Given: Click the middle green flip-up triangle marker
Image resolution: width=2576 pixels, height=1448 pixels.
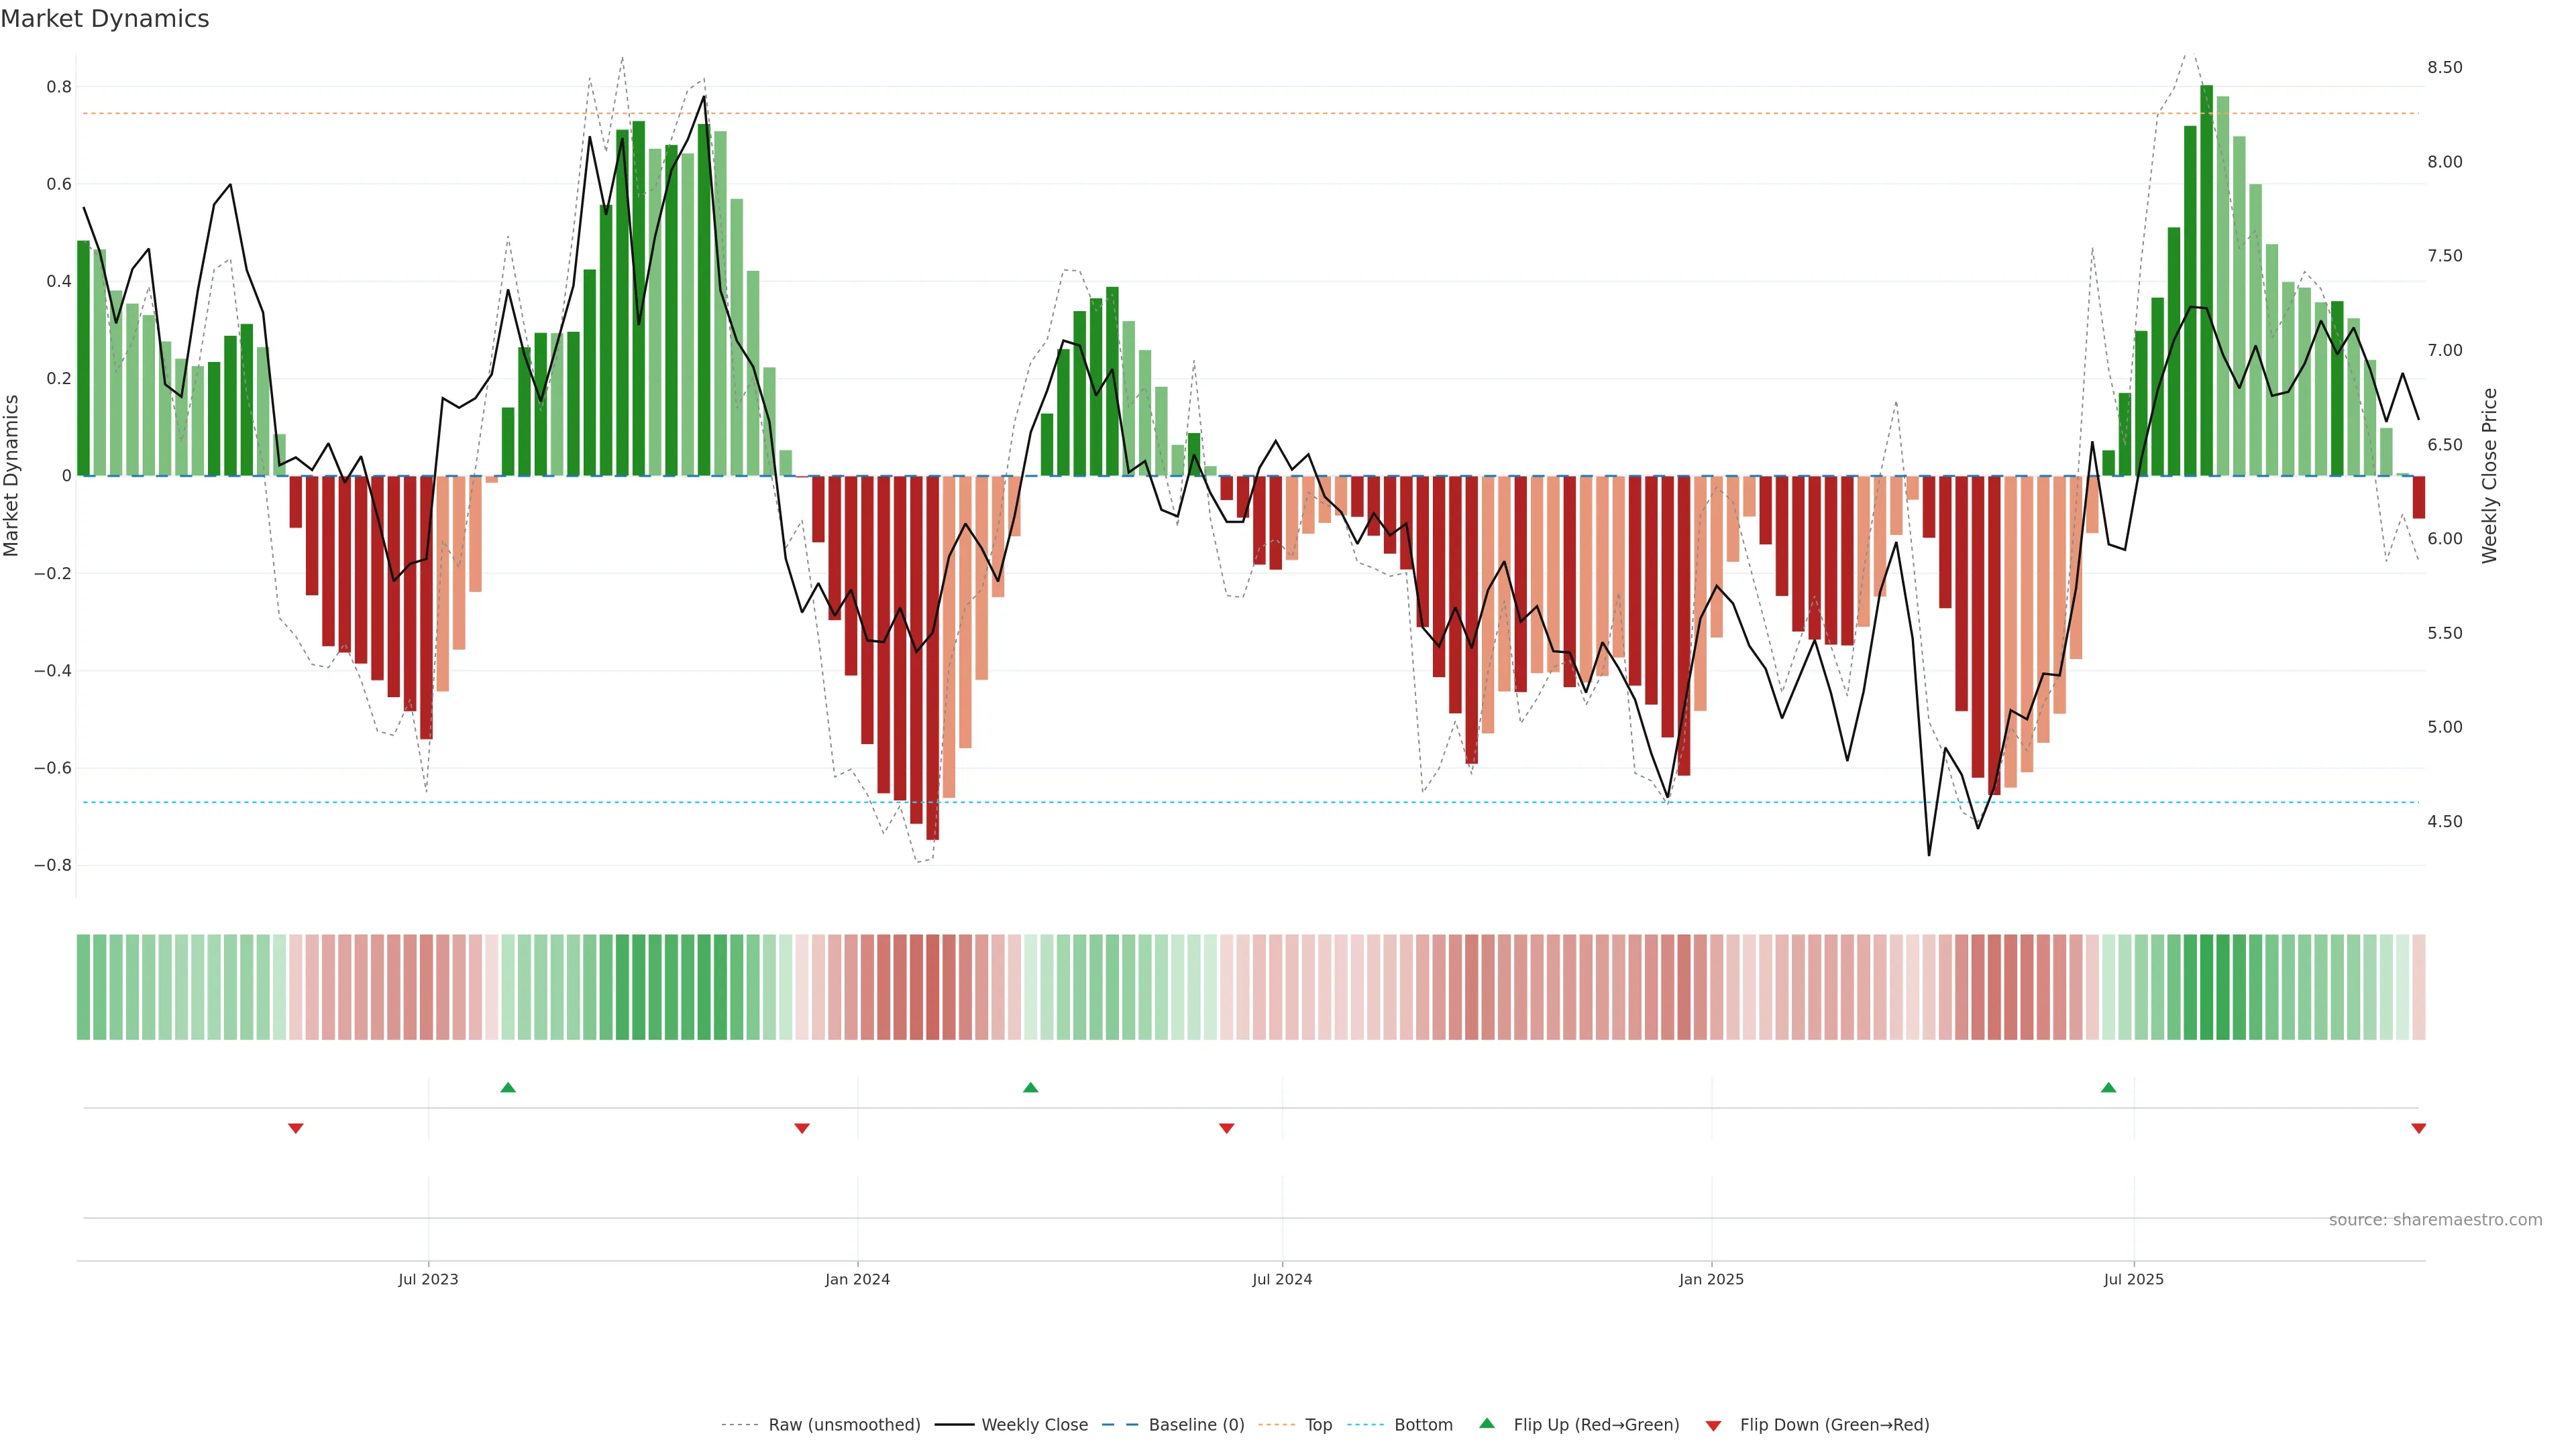Looking at the screenshot, I should (x=1031, y=1087).
